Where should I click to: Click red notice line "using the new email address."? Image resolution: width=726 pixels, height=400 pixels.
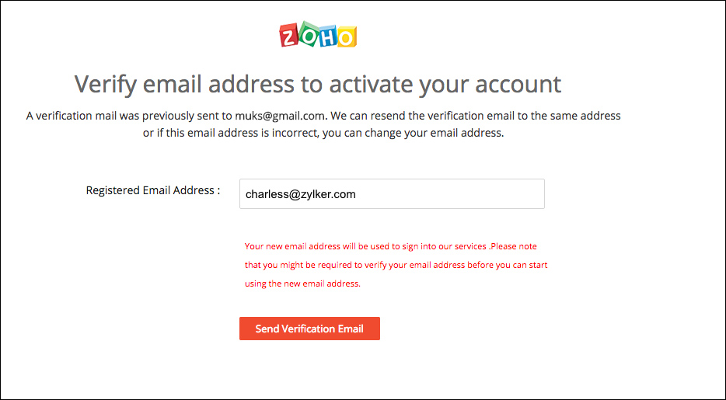pos(302,283)
